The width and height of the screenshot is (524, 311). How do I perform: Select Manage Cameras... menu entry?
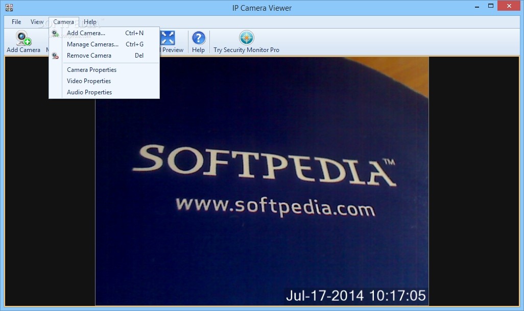104,44
